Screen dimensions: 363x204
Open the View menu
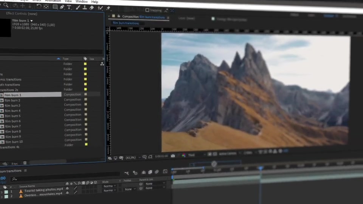pyautogui.click(x=68, y=1)
